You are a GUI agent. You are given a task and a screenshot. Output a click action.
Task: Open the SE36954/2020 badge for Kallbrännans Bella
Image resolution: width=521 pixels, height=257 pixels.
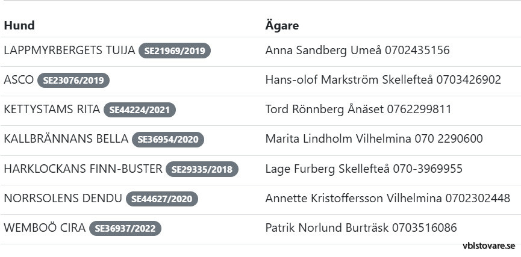168,140
